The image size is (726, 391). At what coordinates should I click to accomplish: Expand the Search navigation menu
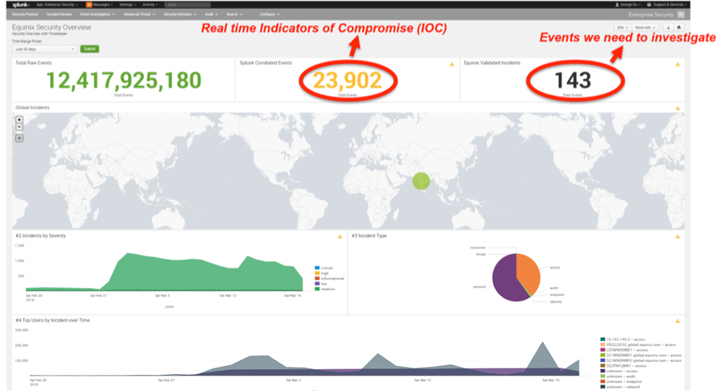click(x=234, y=15)
